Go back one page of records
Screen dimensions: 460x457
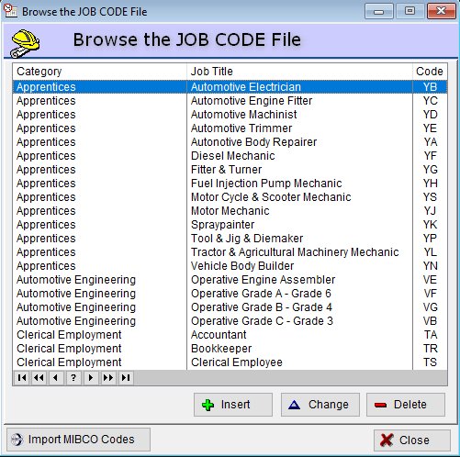39,378
